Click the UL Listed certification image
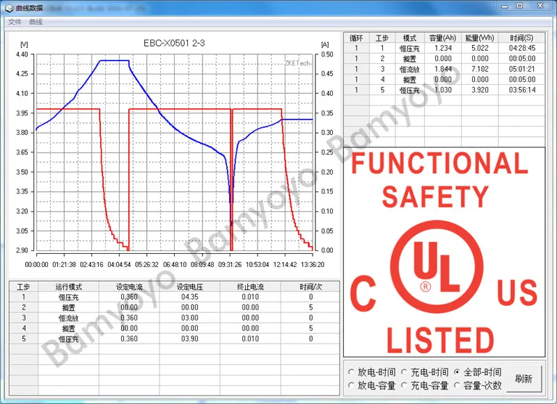The width and height of the screenshot is (557, 404). [x=444, y=252]
